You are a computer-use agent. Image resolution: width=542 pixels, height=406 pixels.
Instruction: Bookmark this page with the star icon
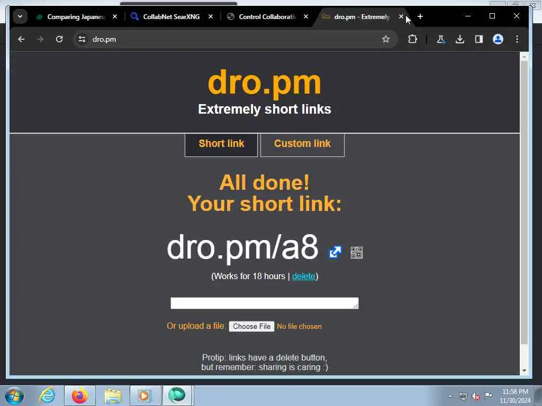tap(385, 39)
